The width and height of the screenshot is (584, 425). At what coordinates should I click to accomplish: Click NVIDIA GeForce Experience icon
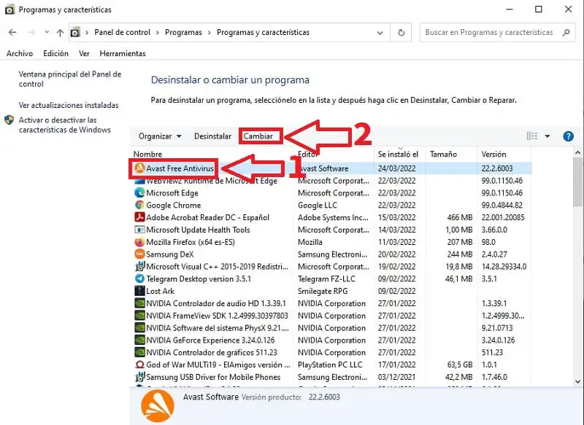(139, 340)
